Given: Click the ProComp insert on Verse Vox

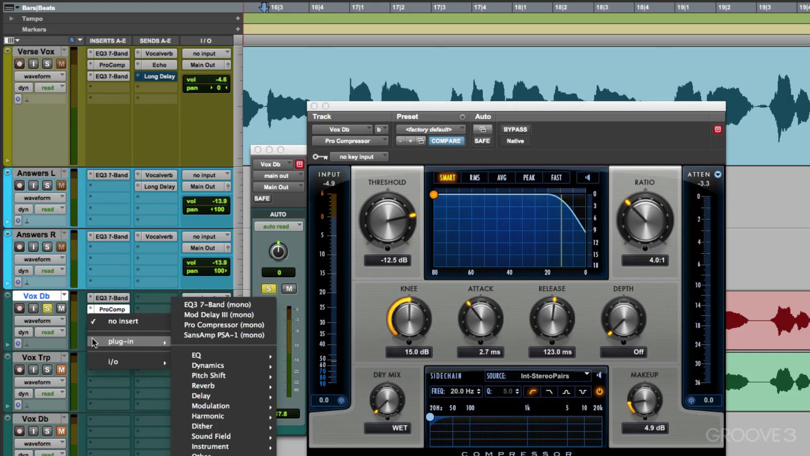Looking at the screenshot, I should click(109, 65).
